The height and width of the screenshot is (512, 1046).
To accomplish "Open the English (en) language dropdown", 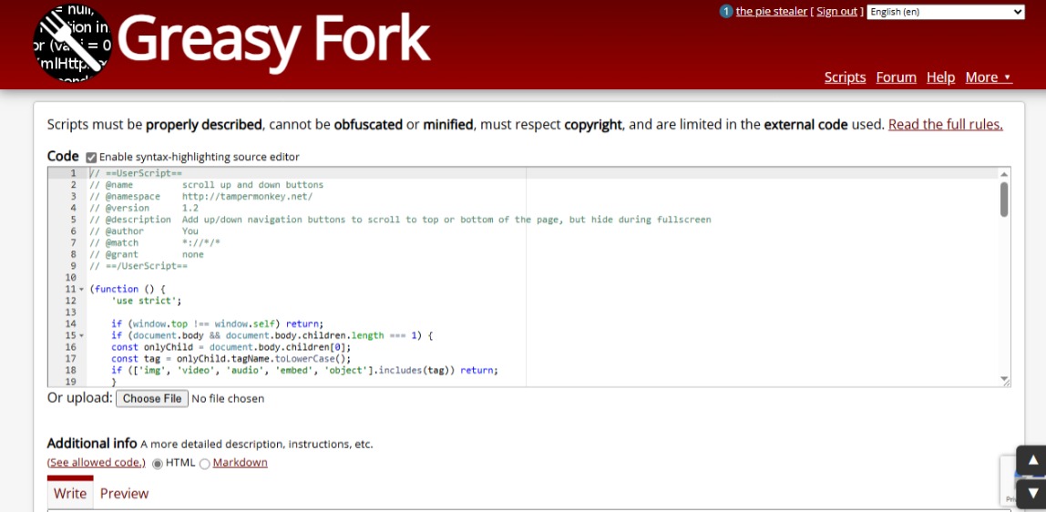I will tap(945, 11).
